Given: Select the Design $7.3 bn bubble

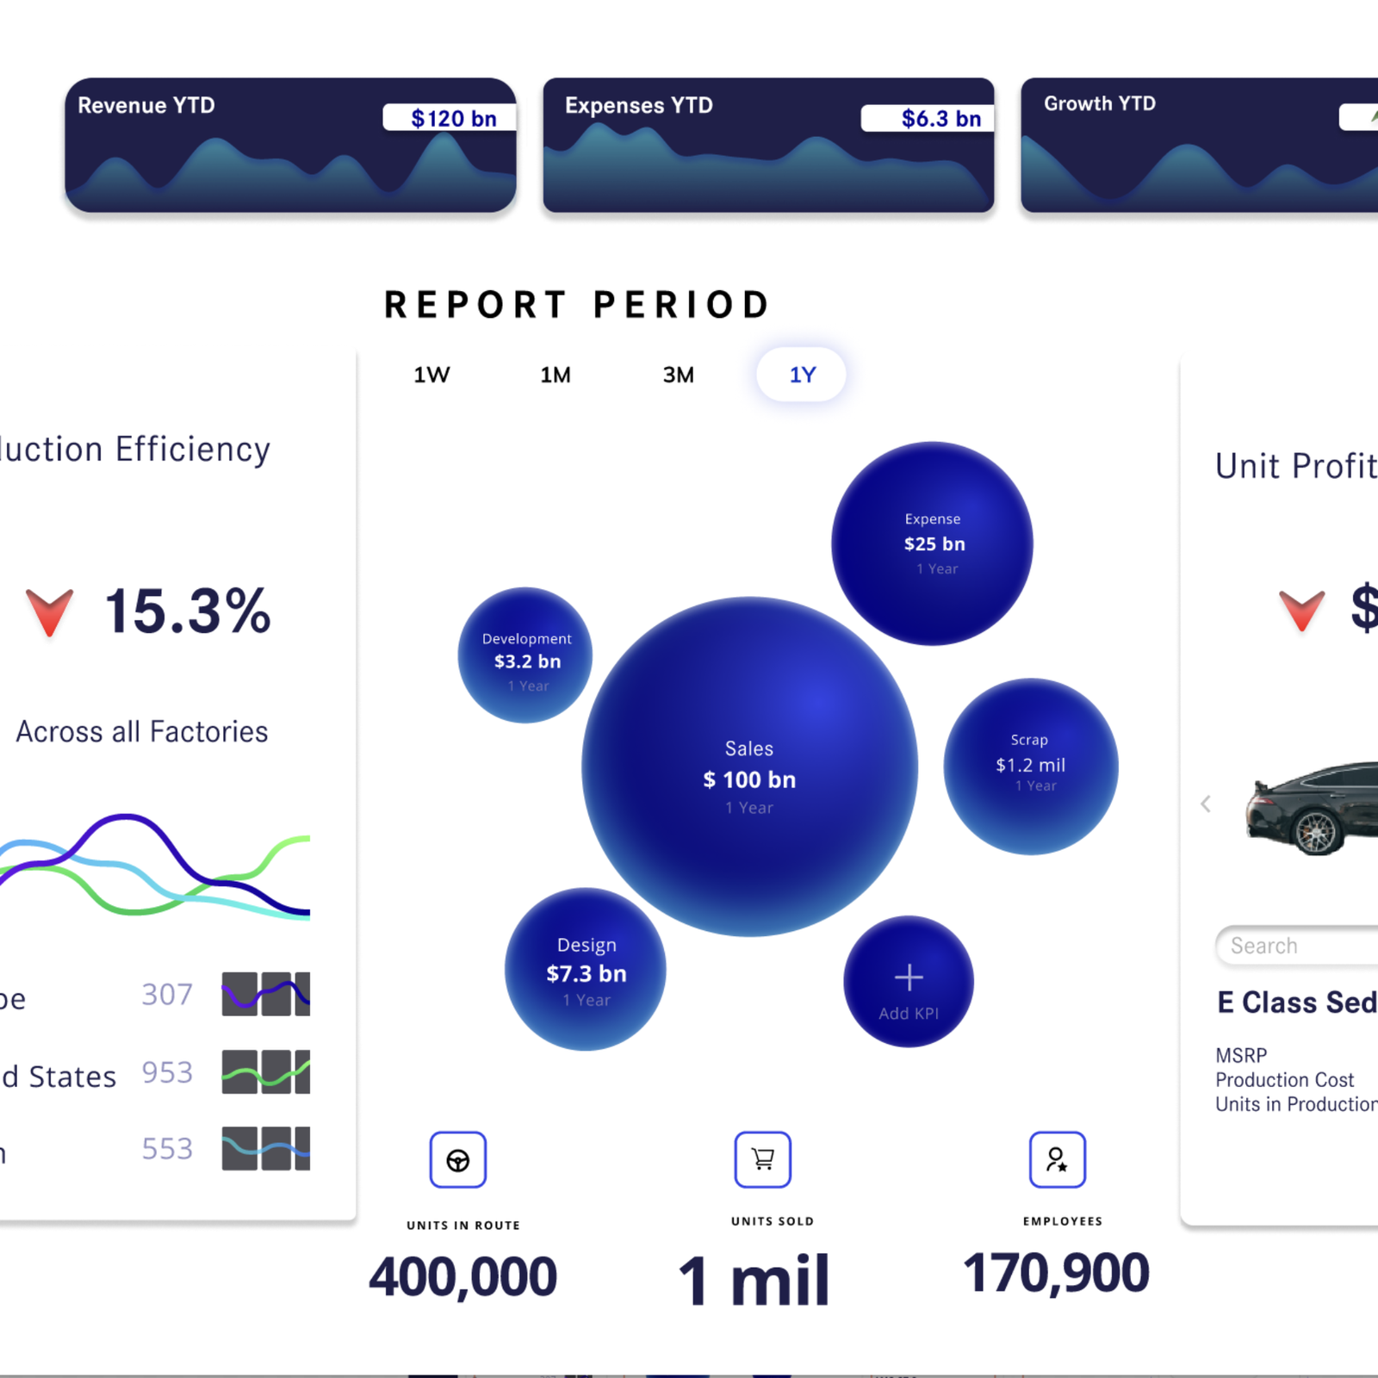Looking at the screenshot, I should point(586,970).
